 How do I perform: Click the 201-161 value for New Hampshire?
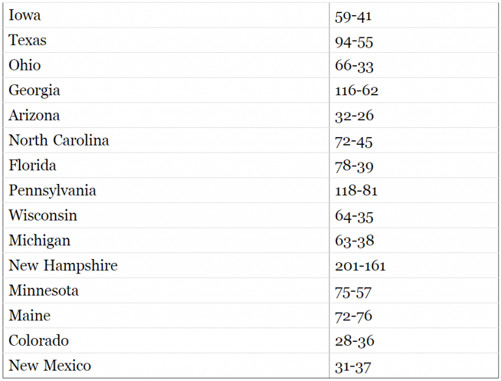360,266
